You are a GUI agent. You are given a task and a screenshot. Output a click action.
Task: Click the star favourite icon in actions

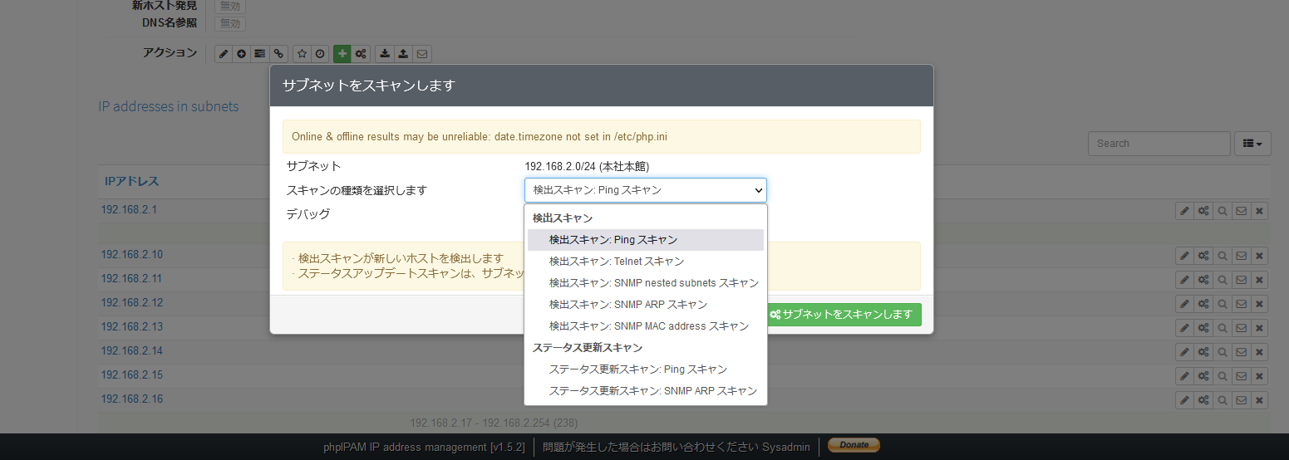[303, 54]
